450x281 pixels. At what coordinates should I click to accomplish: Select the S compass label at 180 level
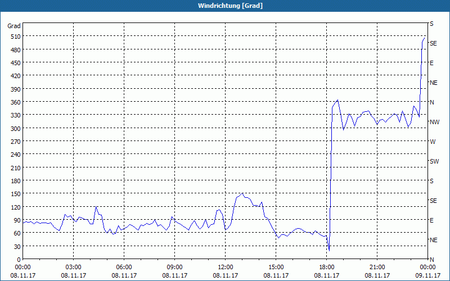click(x=431, y=181)
